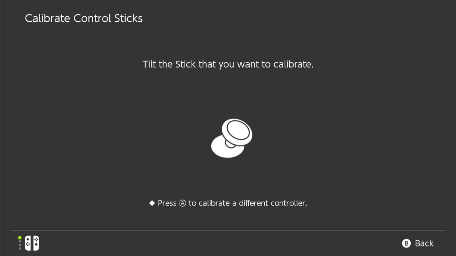Click the diamond bullet before Press
This screenshot has height=256, width=456.
tap(152, 203)
